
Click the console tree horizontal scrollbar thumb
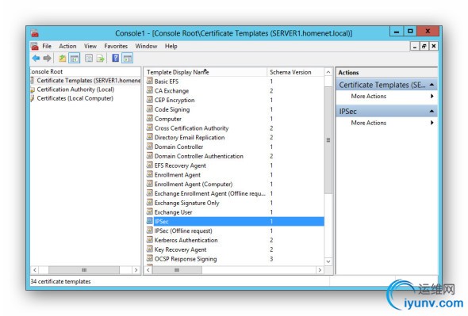point(84,270)
